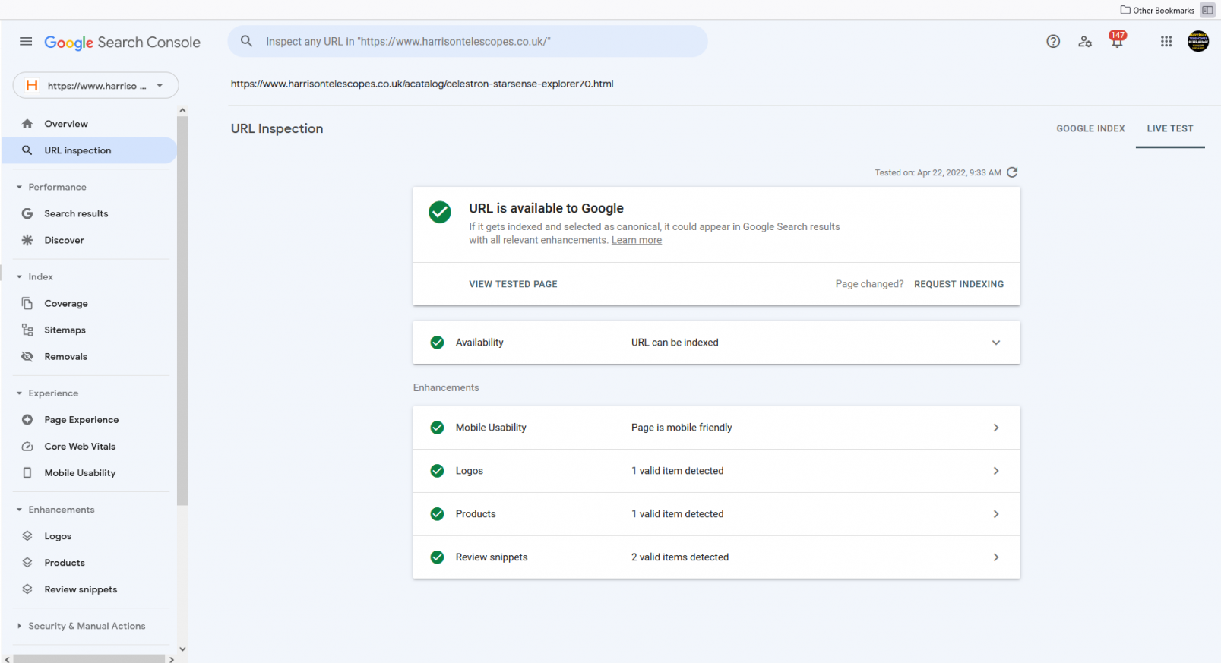
Task: Switch to the Google Index tab
Action: 1090,128
